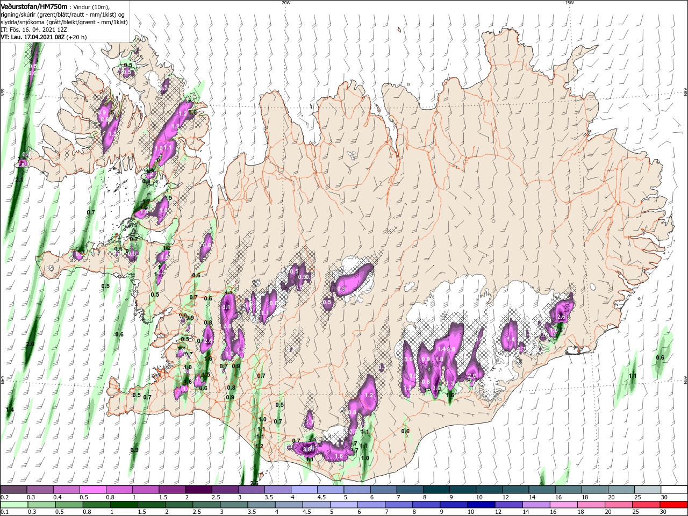Select the valid time 'VT: Lau. 17.04.2021 08Z'

point(33,37)
